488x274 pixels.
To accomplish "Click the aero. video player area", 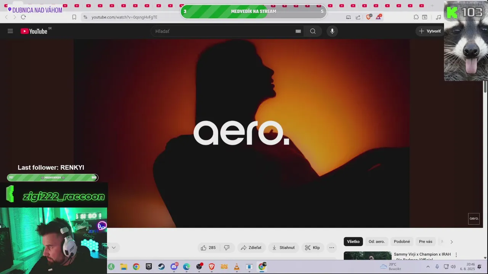I will pos(241,133).
